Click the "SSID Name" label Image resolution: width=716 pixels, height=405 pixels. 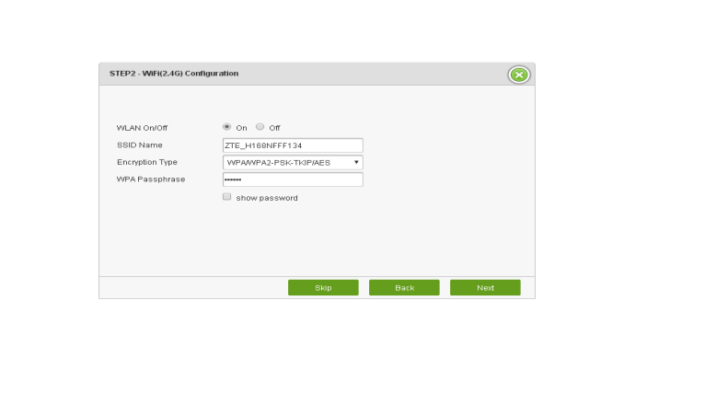(139, 145)
